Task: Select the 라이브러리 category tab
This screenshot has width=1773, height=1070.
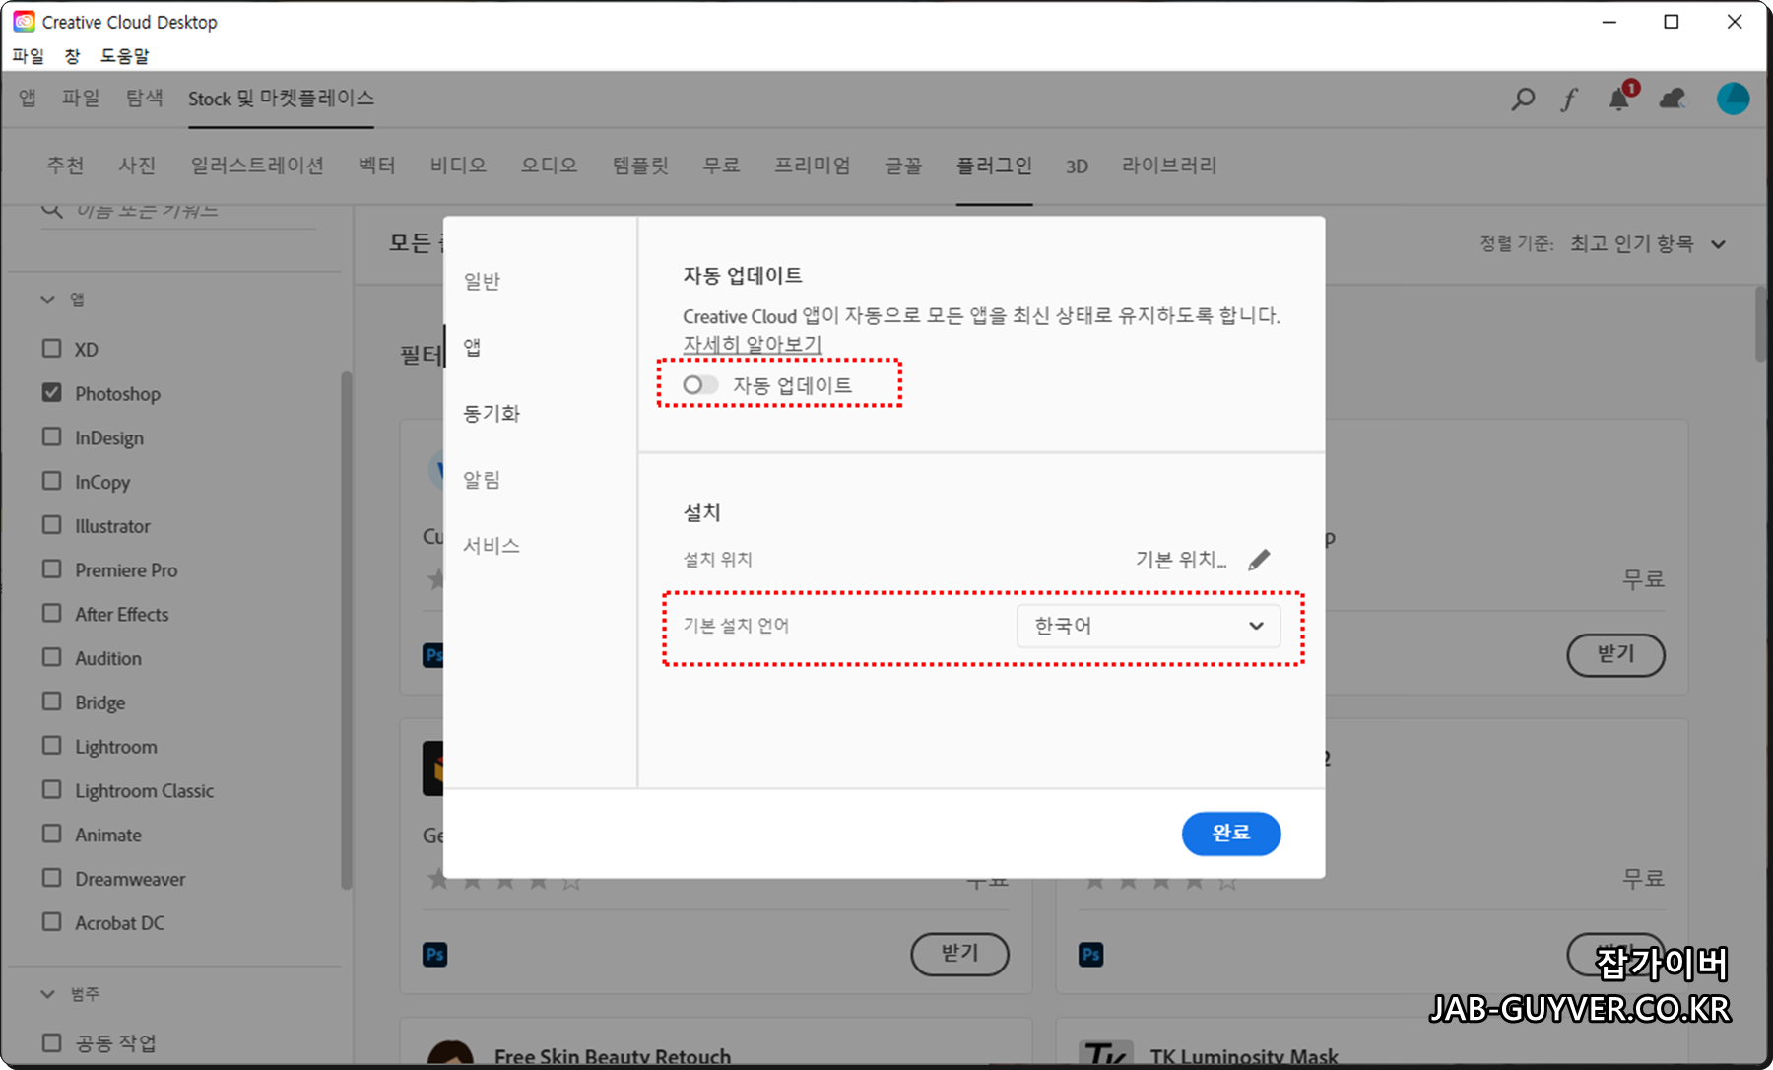Action: click(x=1169, y=166)
